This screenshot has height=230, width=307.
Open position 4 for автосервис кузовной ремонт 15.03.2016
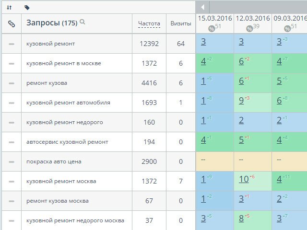pyautogui.click(x=203, y=140)
